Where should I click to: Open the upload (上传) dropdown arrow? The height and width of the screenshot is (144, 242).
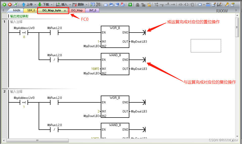[x=35, y=5]
